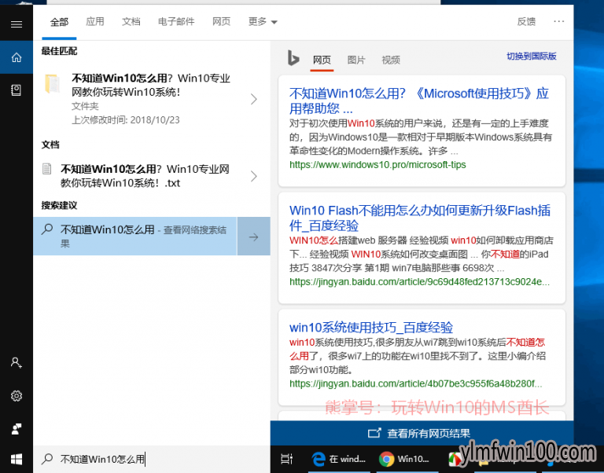Open the Windows Start button
This screenshot has height=473, width=604.
(17, 459)
